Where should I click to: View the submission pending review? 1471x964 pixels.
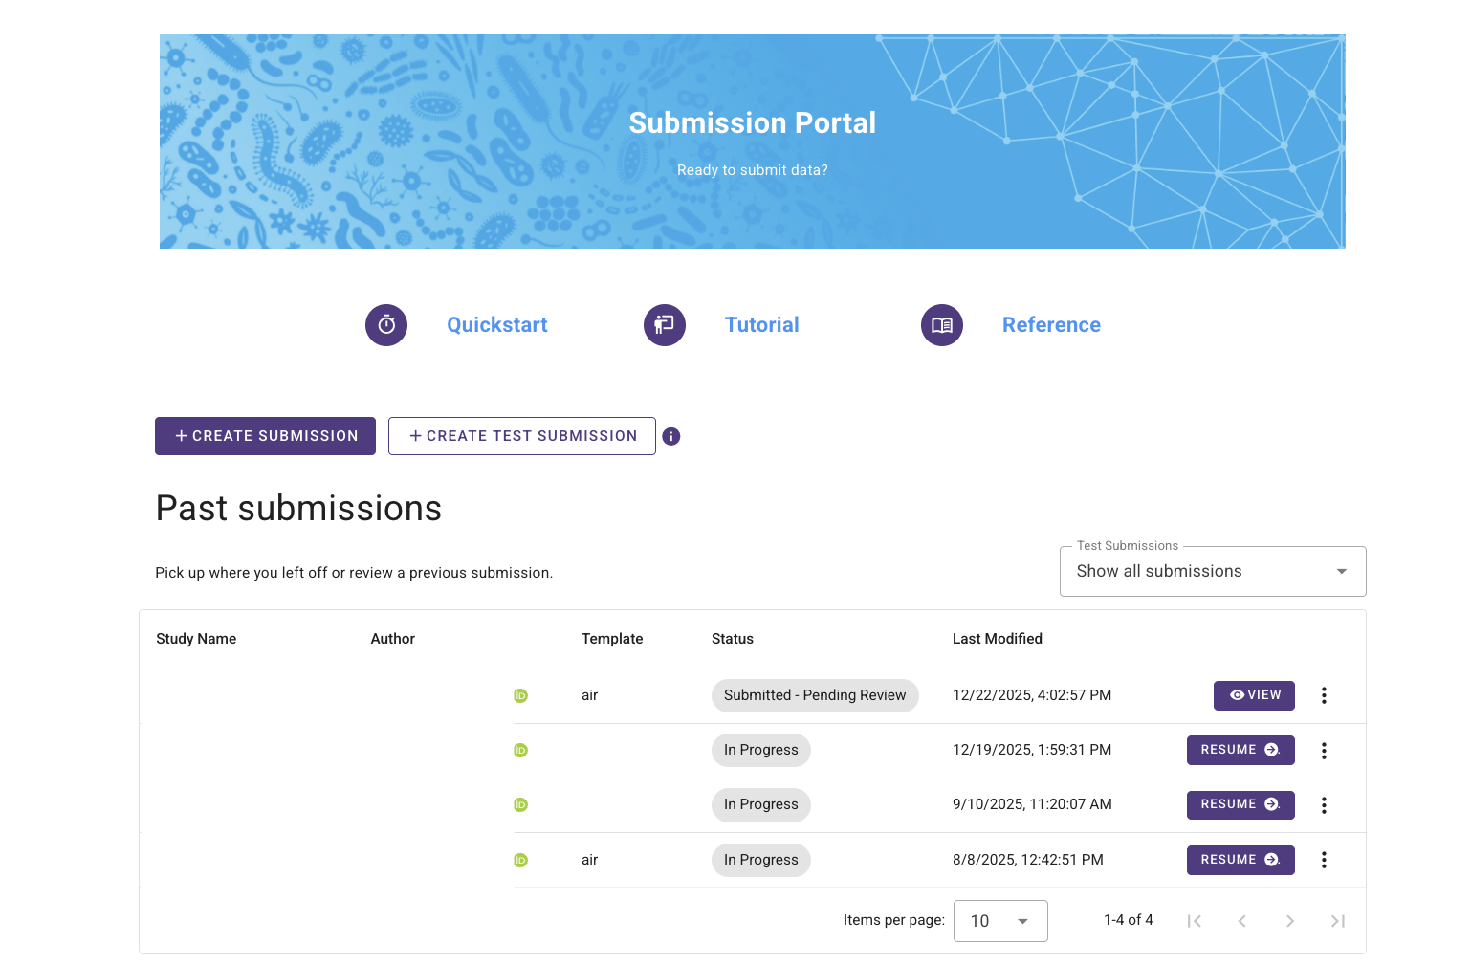click(1254, 695)
